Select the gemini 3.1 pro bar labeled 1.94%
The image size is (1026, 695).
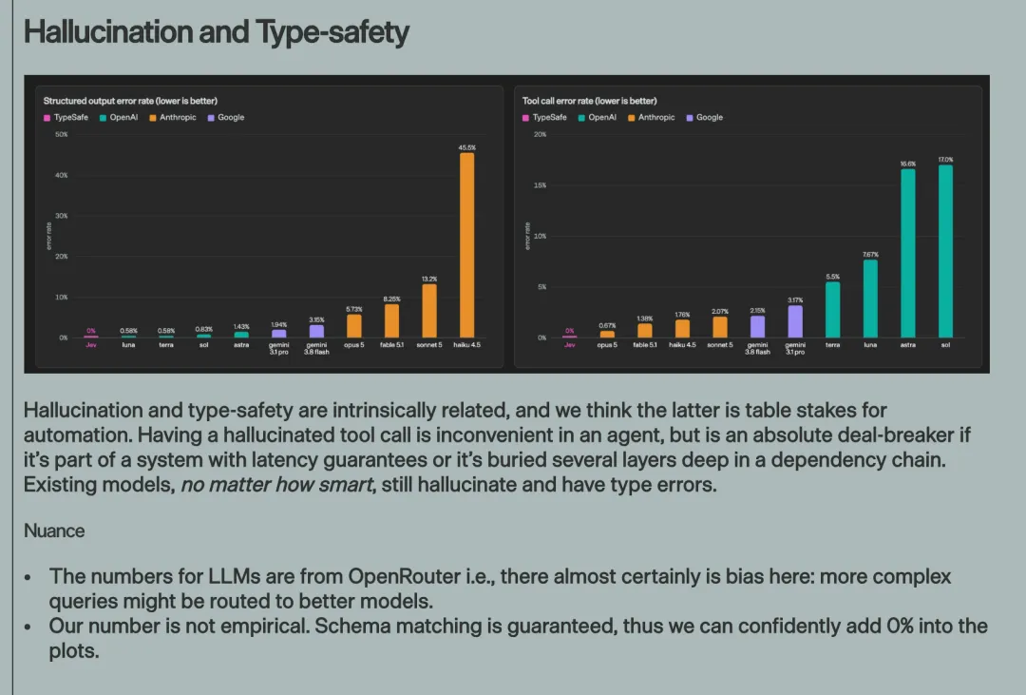point(278,334)
